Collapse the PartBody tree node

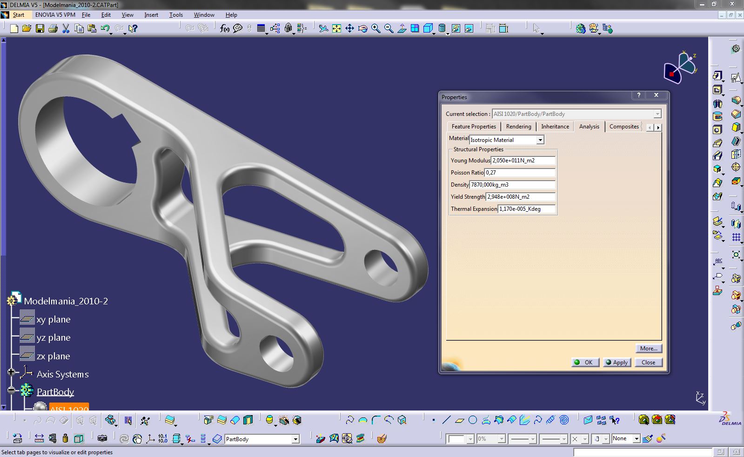click(x=11, y=390)
